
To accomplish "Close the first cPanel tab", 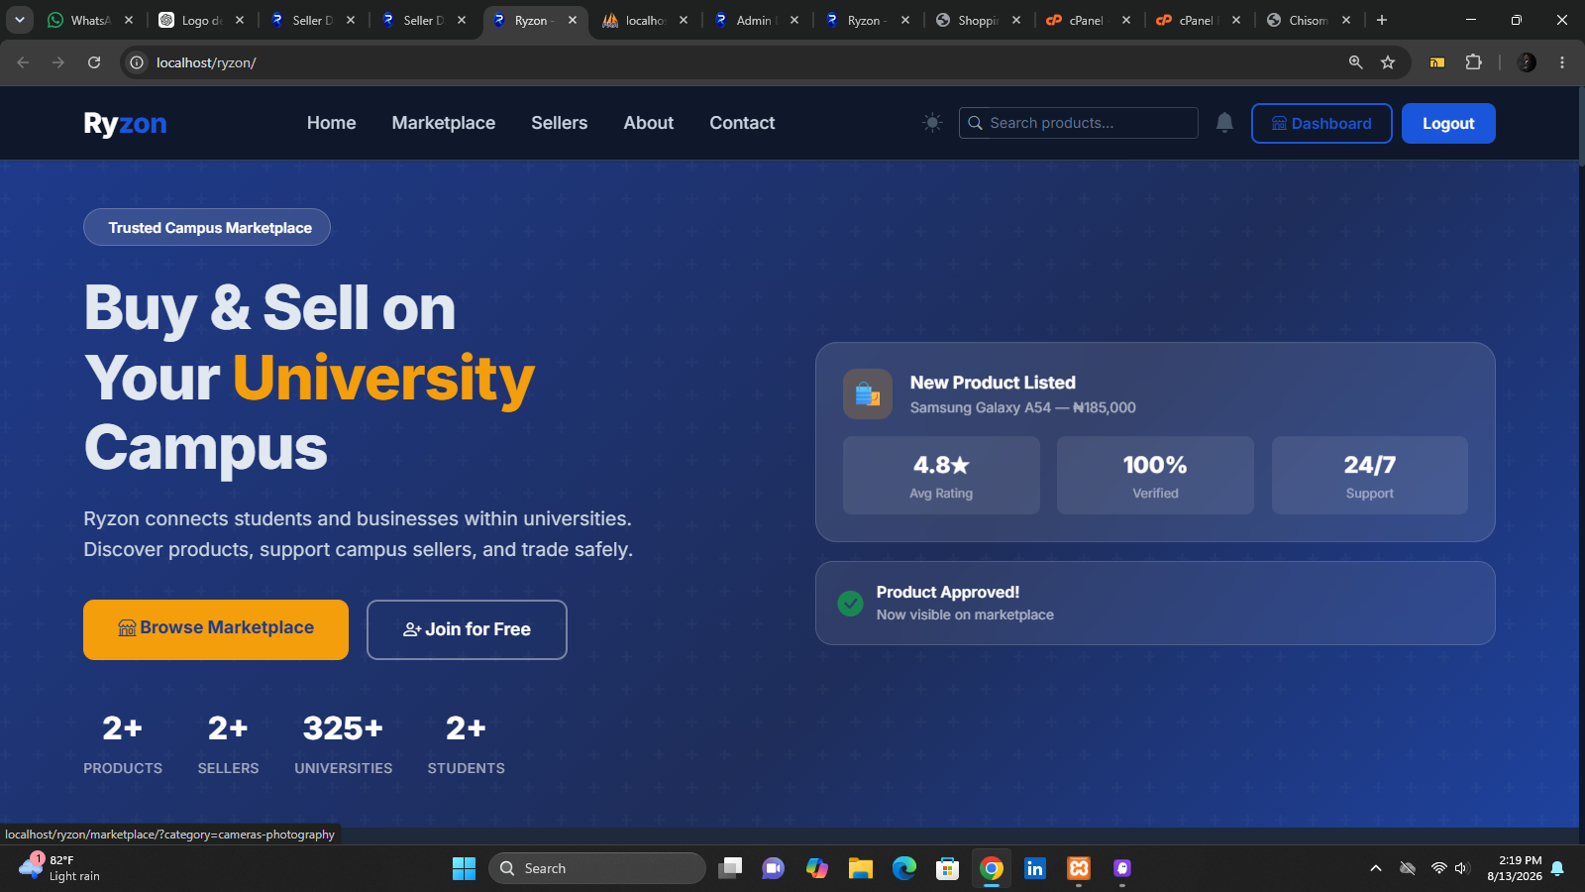I will 1126,20.
